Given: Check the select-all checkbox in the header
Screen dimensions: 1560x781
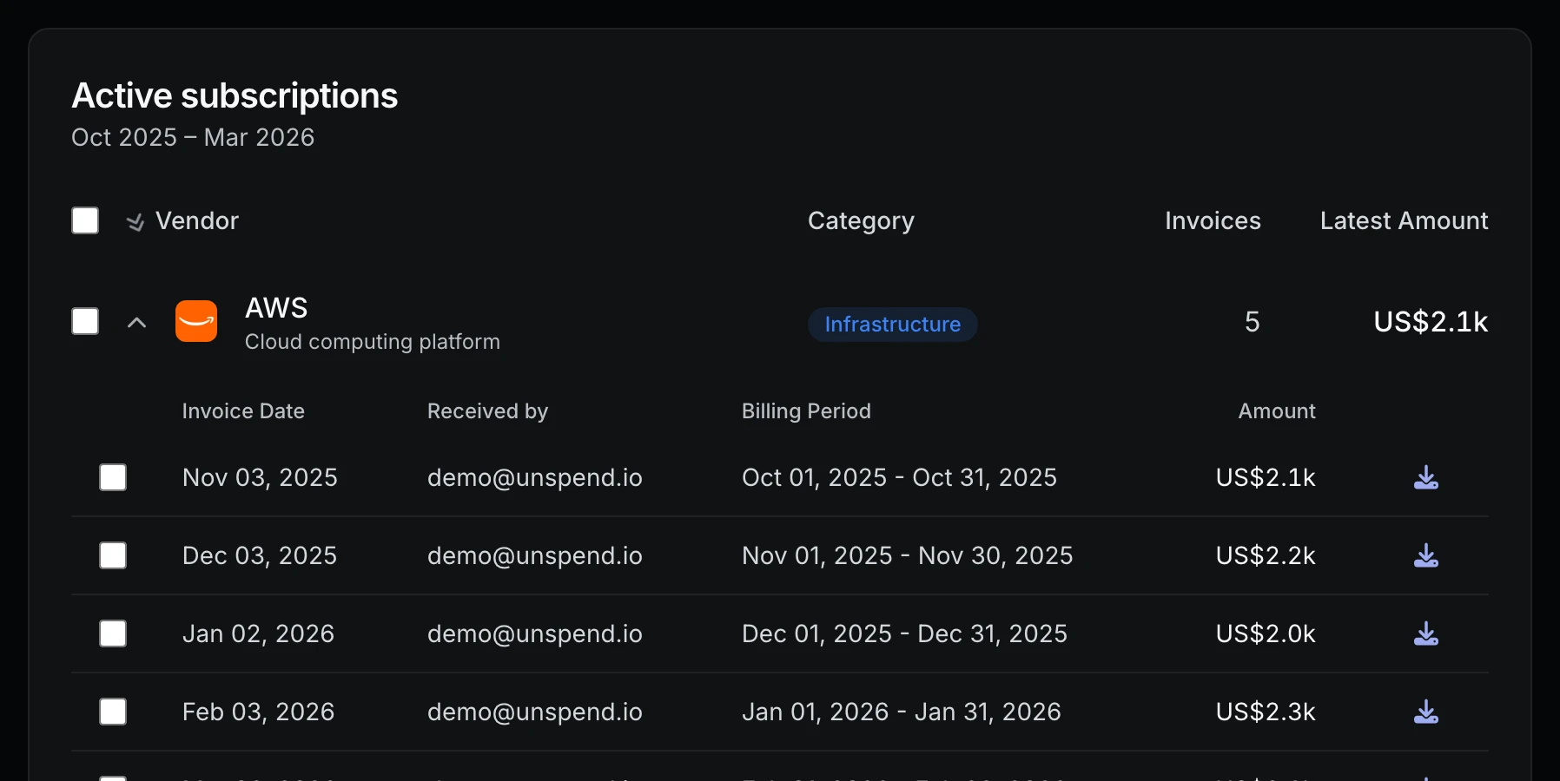Looking at the screenshot, I should click(x=85, y=220).
